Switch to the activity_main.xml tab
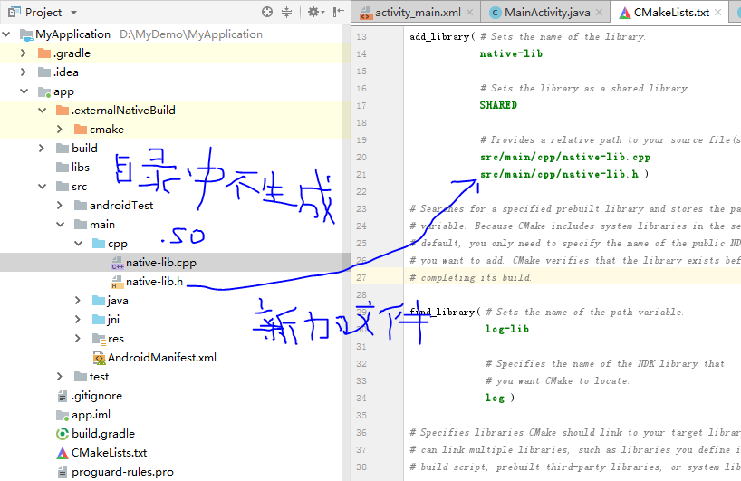The image size is (741, 481). (418, 13)
